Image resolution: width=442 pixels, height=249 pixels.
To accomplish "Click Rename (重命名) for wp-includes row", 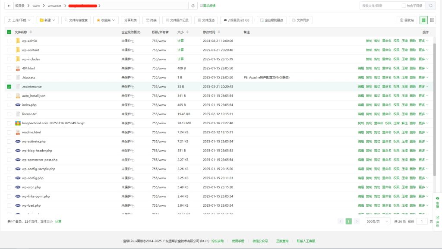I will [386, 59].
